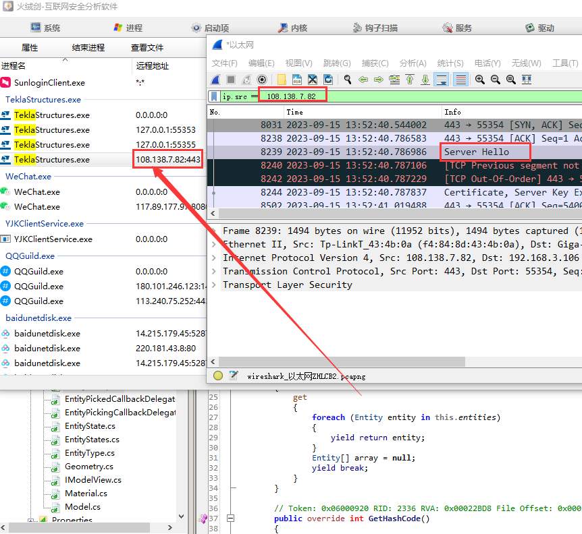Screen dimensions: 582x534
Task: Open capture file properties icon in status bar
Action: (234, 376)
